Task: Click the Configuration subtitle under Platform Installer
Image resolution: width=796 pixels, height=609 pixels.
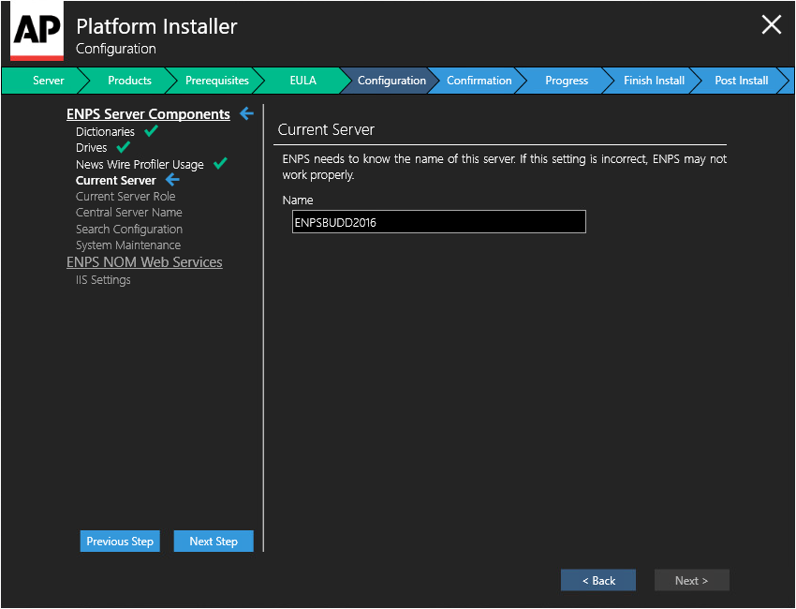Action: [x=116, y=49]
